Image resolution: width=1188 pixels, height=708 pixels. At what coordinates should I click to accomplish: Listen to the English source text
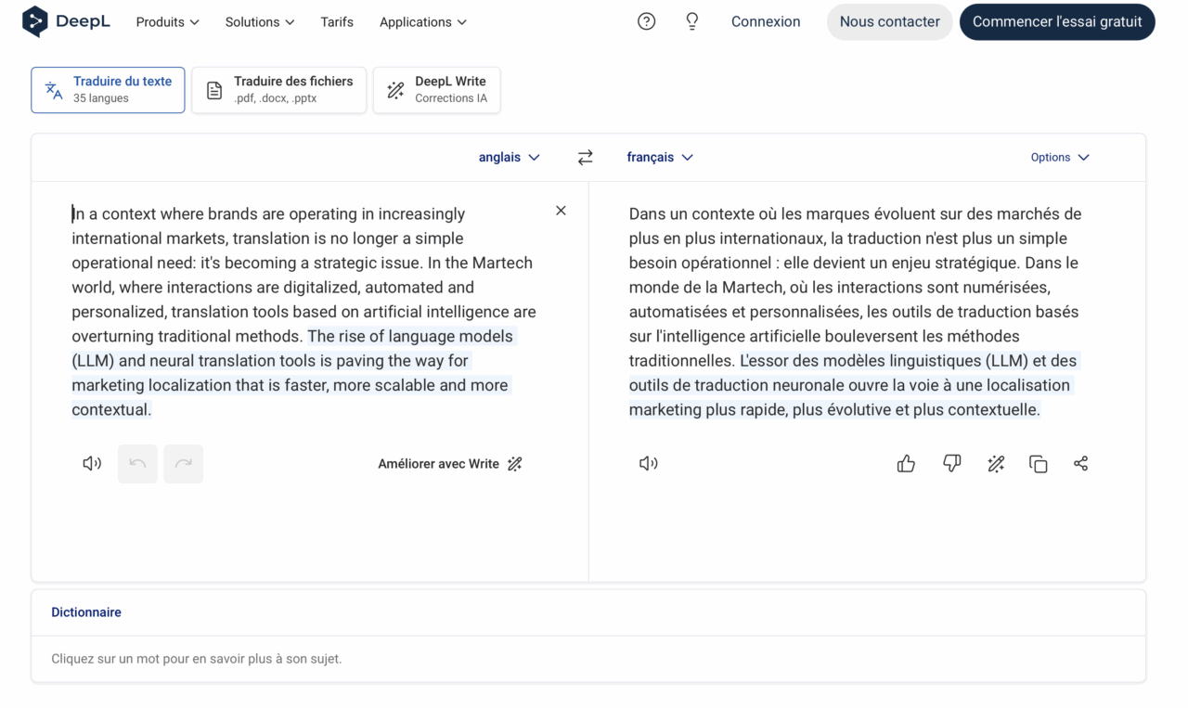92,463
